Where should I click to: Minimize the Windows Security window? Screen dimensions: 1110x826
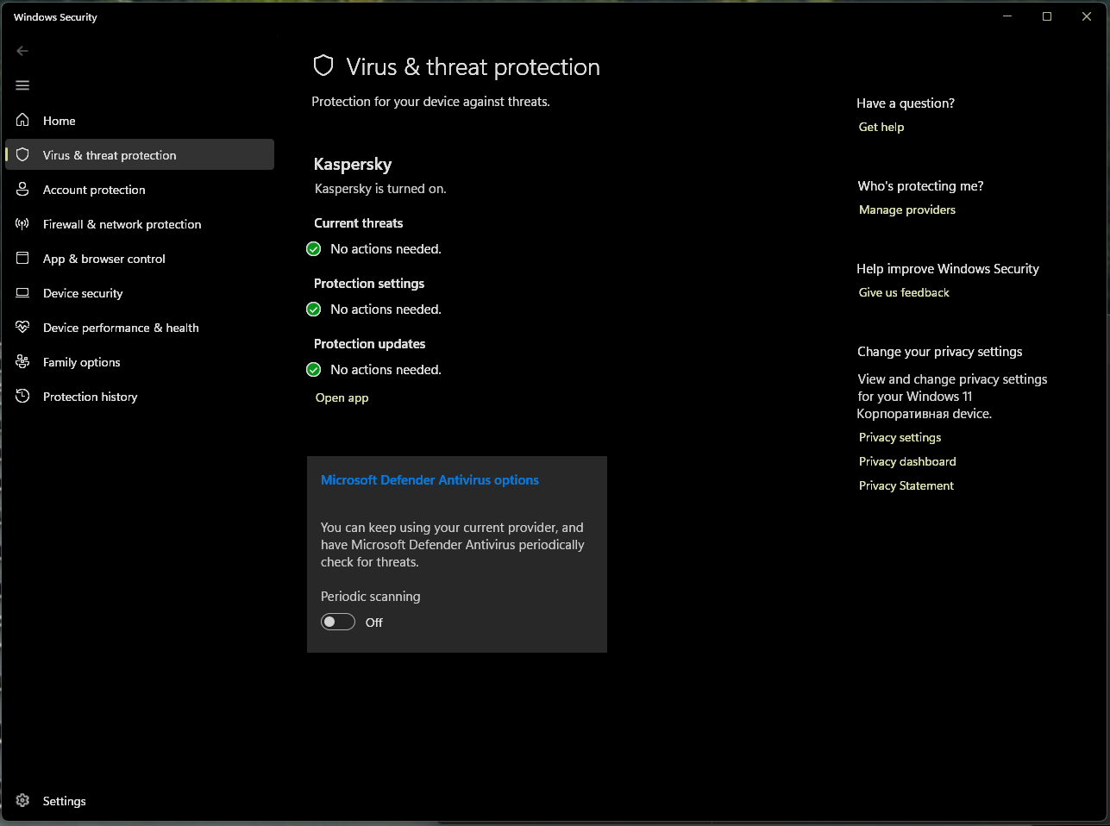tap(1007, 16)
